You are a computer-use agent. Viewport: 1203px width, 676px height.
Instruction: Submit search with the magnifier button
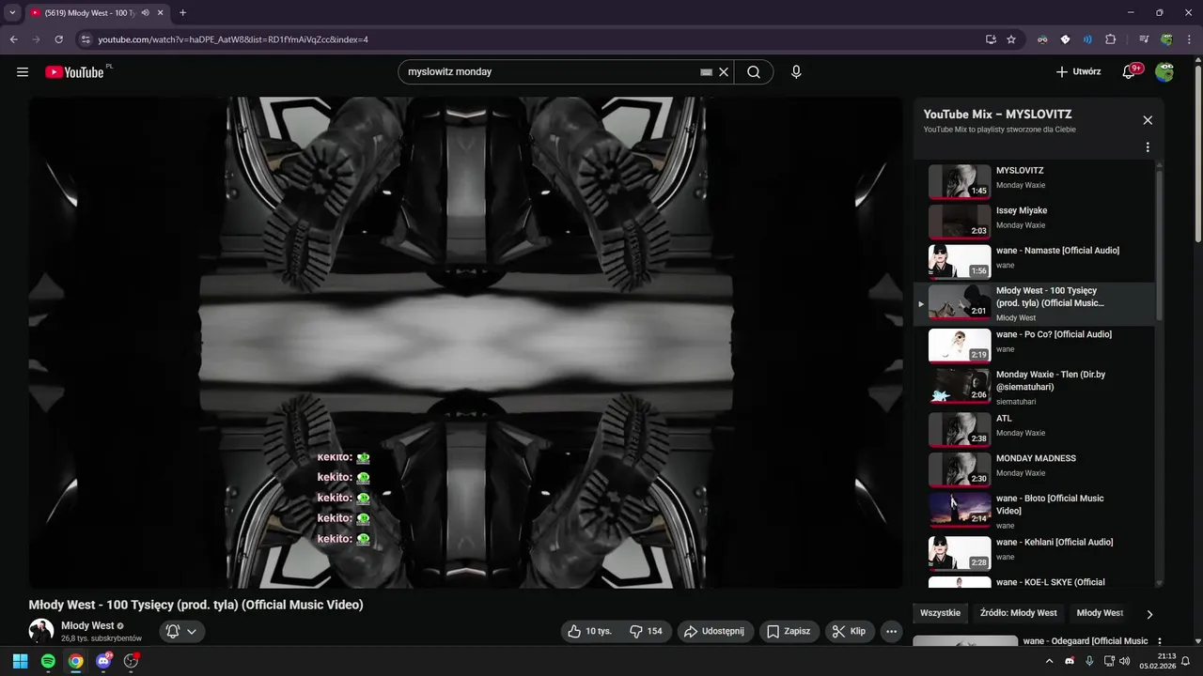tap(754, 72)
